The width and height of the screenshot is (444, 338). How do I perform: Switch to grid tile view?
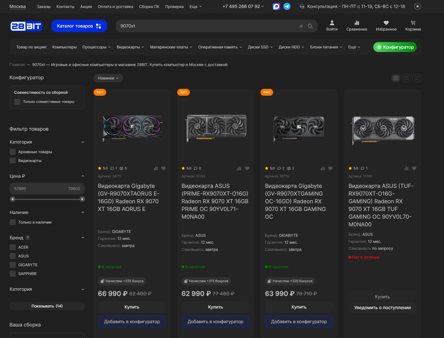pos(396,78)
